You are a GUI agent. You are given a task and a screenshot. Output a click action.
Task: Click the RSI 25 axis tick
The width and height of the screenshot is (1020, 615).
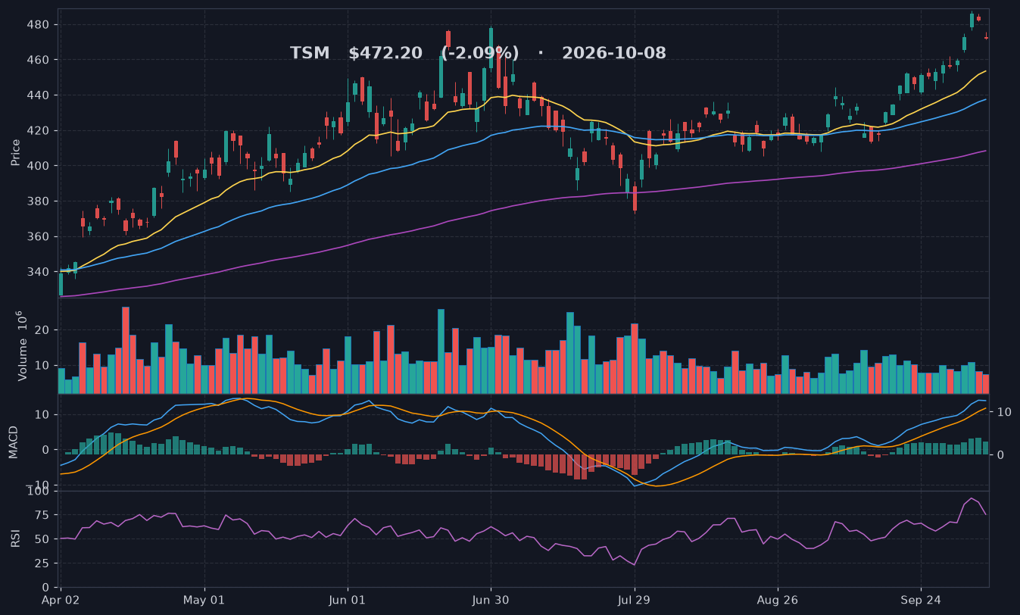[41, 563]
